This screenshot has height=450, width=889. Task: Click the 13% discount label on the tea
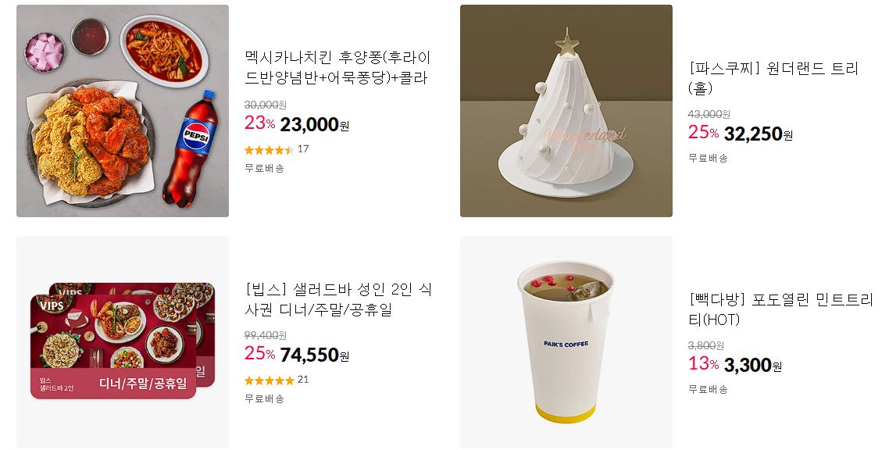(704, 364)
